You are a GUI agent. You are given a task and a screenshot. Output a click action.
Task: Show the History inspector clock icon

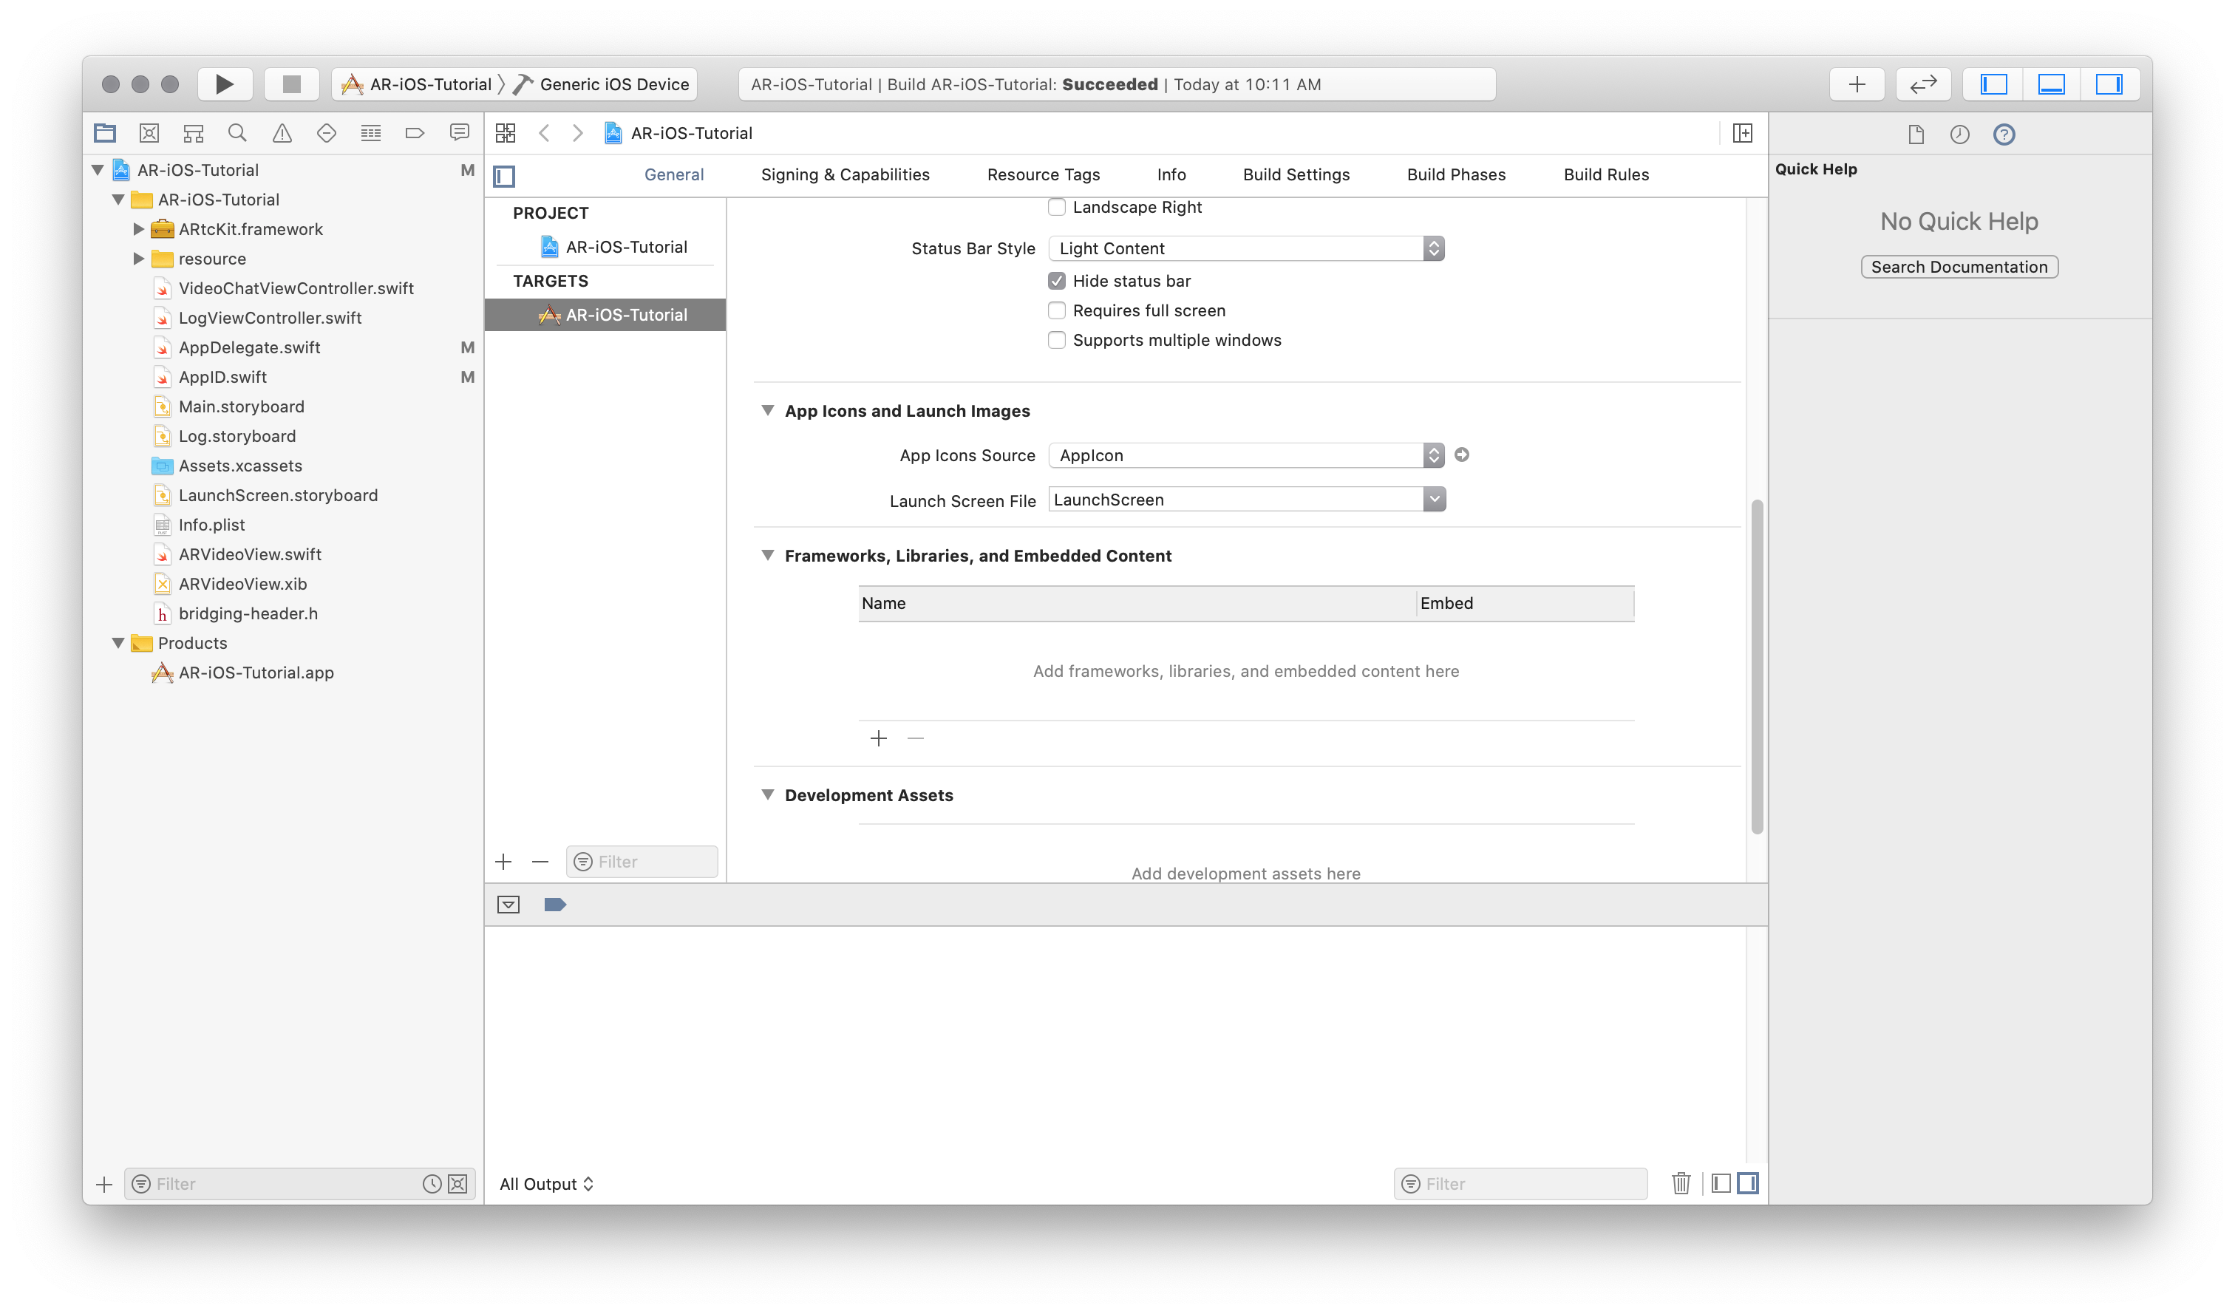tap(1959, 134)
